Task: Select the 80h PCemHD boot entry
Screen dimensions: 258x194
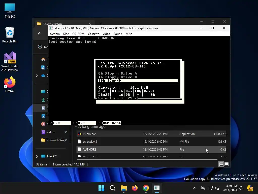Action: 138,81
